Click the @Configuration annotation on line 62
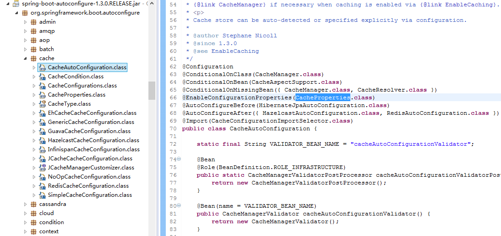This screenshot has width=501, height=236. pos(208,67)
